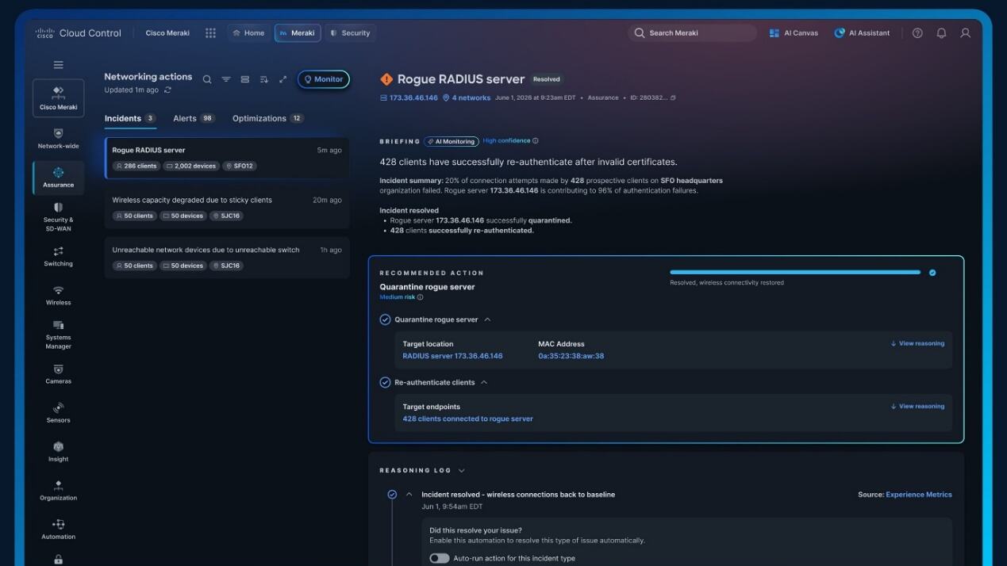Launch AI Assistant
Viewport: 1007px width, 566px height.
click(x=862, y=33)
